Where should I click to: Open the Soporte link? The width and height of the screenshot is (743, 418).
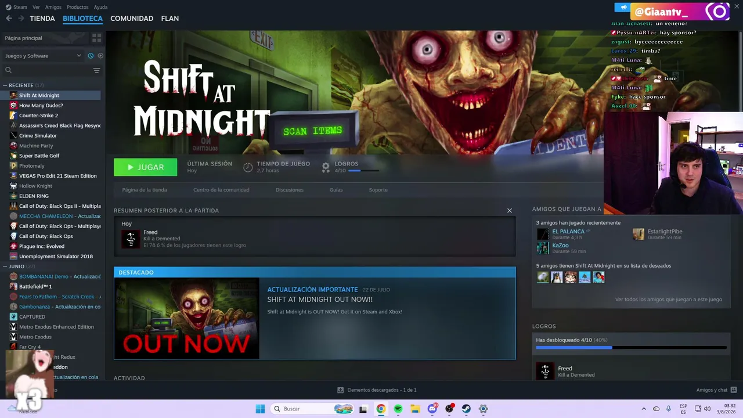378,190
